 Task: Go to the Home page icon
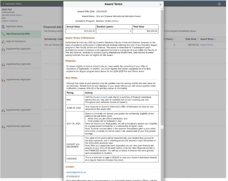coord(219,4)
